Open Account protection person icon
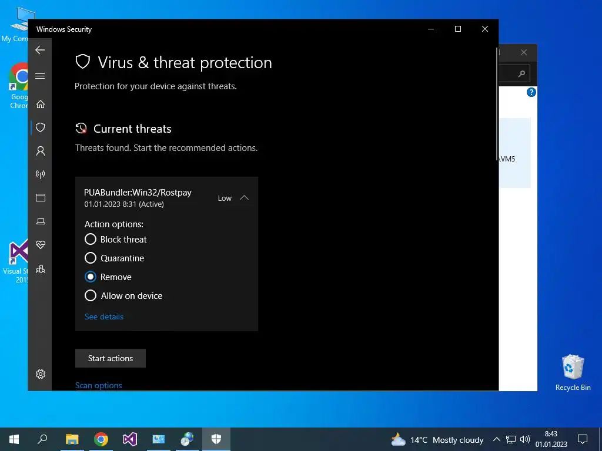The width and height of the screenshot is (602, 451). point(41,151)
